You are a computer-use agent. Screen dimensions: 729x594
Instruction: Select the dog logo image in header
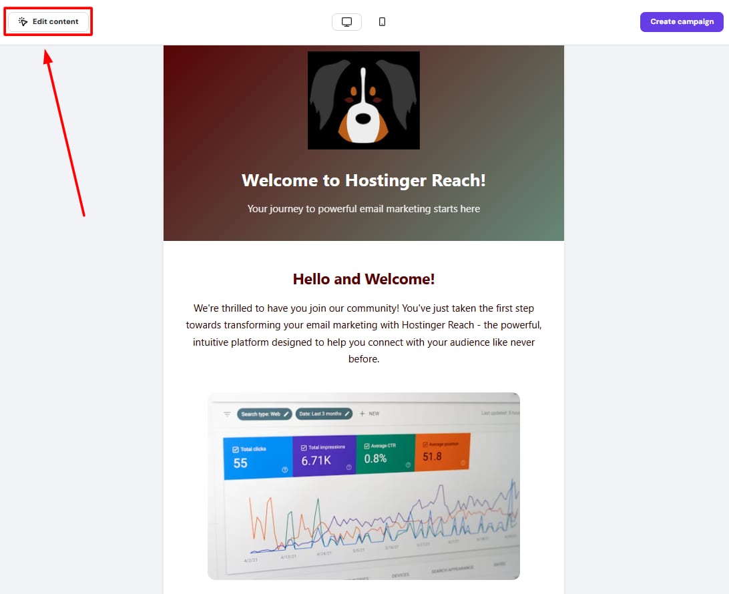click(x=363, y=100)
